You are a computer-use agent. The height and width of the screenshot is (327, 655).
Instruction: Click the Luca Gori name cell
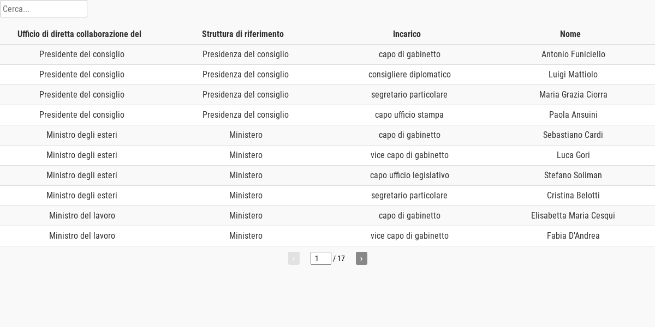(x=573, y=155)
